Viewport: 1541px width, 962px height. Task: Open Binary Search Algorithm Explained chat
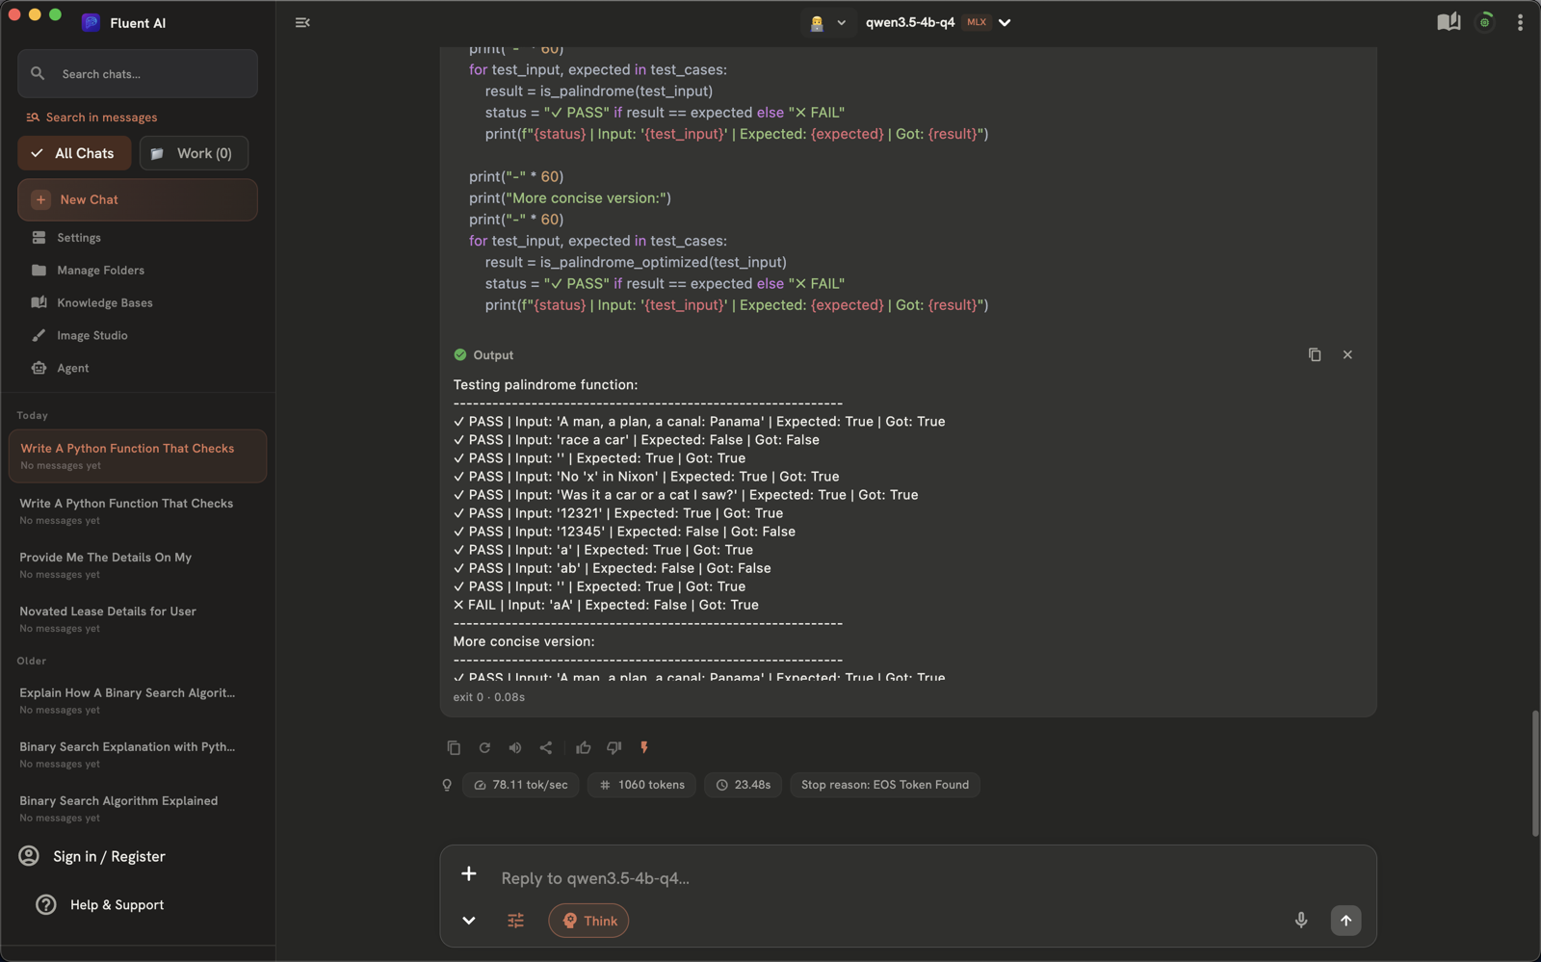coord(138,808)
